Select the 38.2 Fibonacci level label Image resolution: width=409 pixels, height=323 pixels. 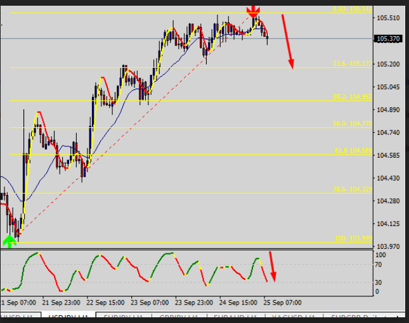click(x=352, y=97)
